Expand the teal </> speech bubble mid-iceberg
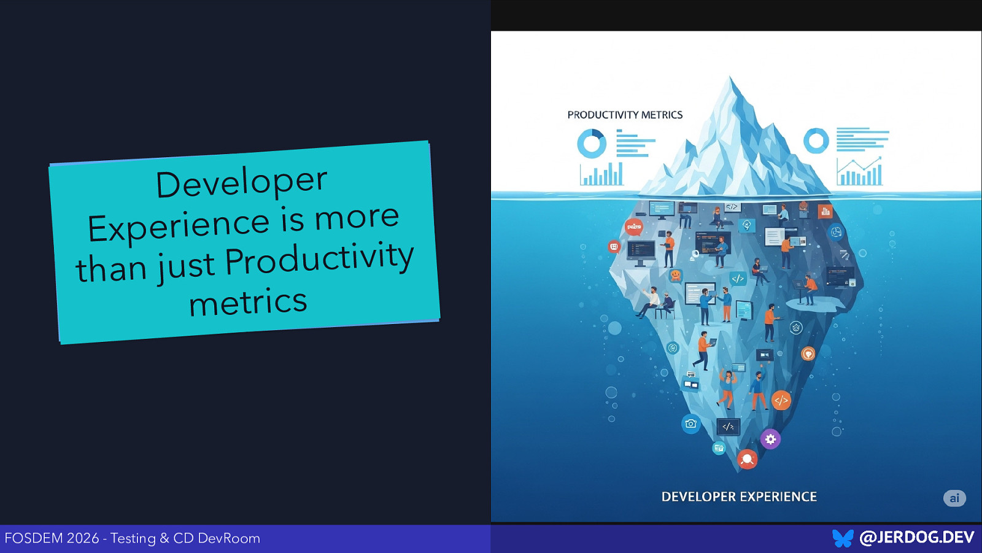982x553 pixels. click(x=738, y=278)
